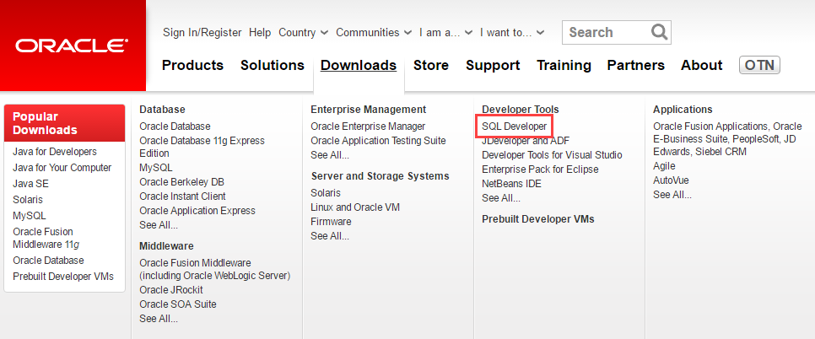Open Developer Tools for Visual Studio
This screenshot has height=339, width=815.
[x=552, y=155]
